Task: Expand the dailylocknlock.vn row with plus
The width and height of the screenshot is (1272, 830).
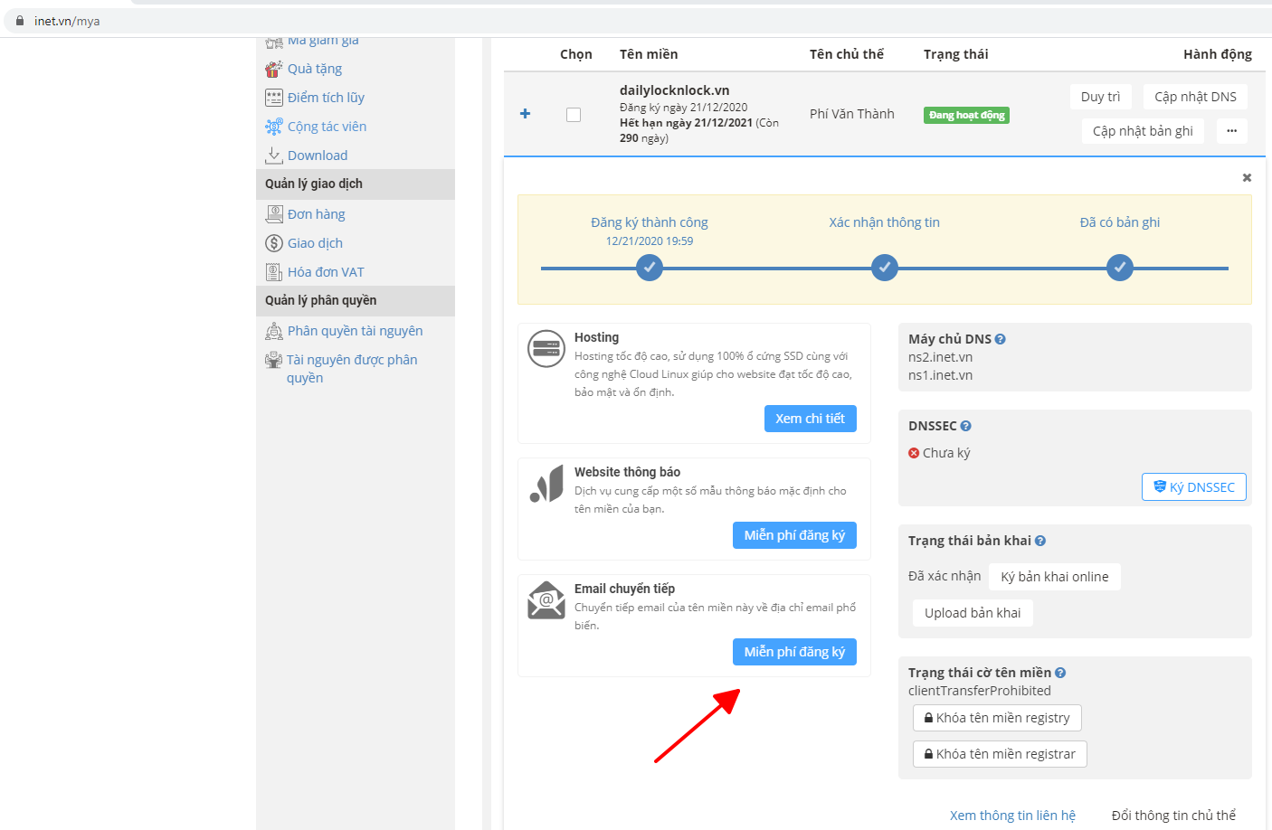Action: tap(525, 114)
